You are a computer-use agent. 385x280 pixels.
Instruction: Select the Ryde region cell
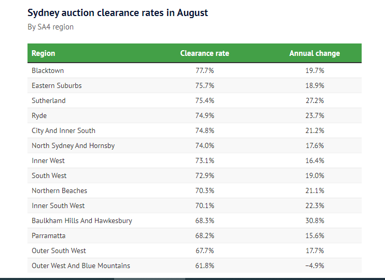click(39, 115)
